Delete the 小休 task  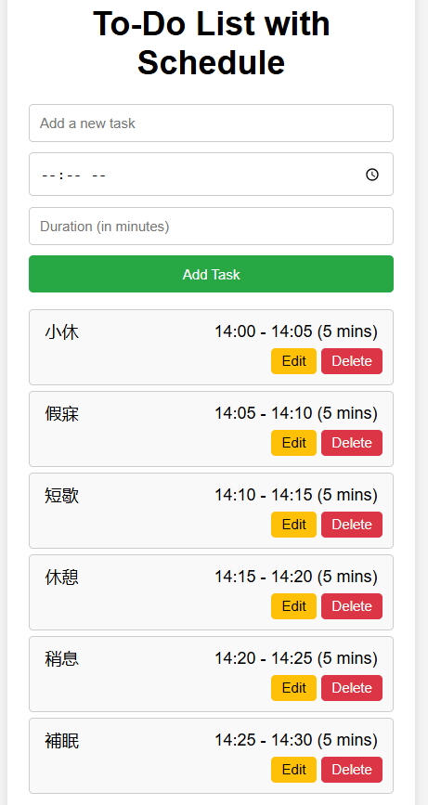[x=352, y=361]
